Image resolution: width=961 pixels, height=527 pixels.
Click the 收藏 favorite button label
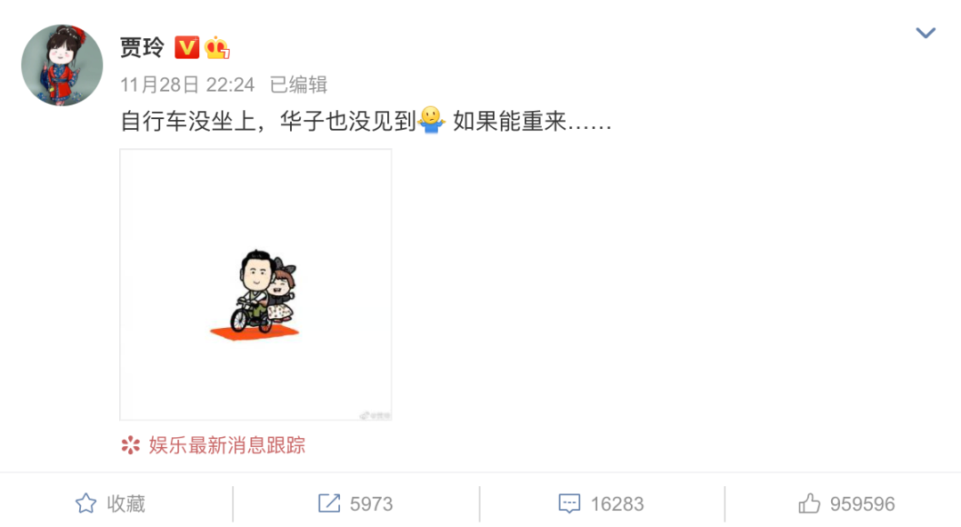(x=126, y=503)
